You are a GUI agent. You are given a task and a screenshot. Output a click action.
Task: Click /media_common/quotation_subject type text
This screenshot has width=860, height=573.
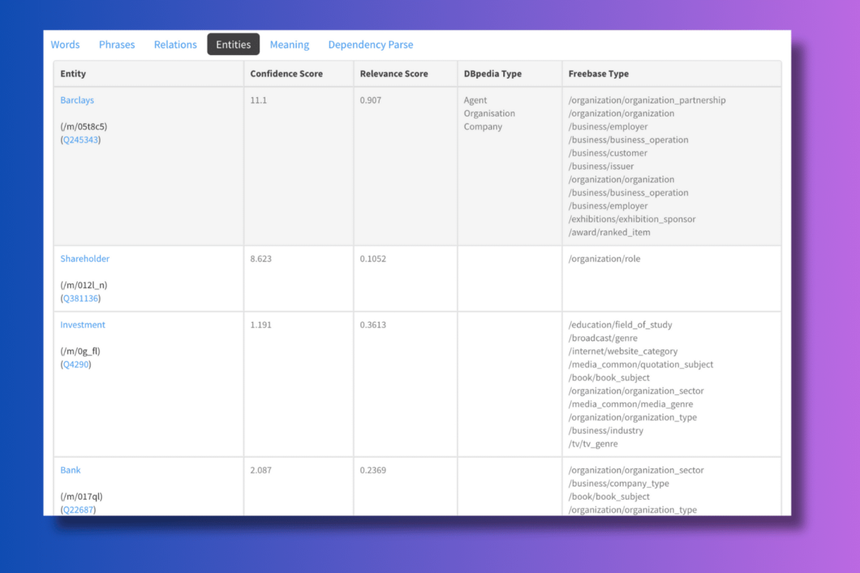pos(640,364)
